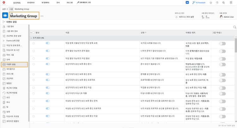Click the table's vertical scrollbar thumb
The width and height of the screenshot is (237, 128).
coord(236,45)
